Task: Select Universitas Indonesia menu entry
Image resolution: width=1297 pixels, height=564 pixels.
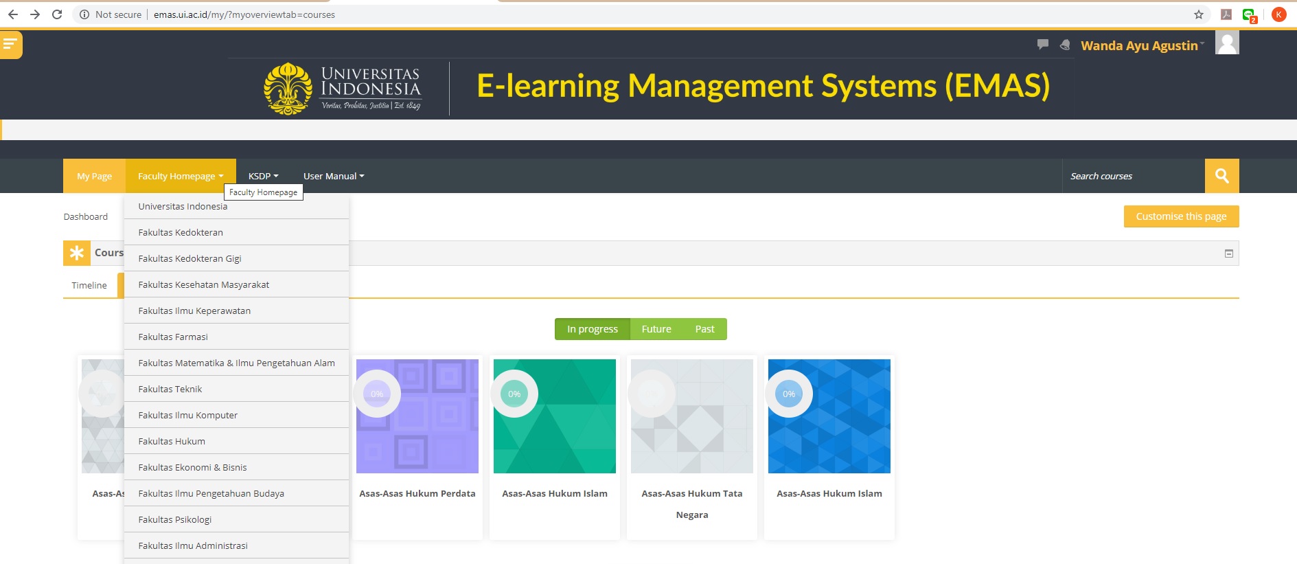Action: [237, 206]
